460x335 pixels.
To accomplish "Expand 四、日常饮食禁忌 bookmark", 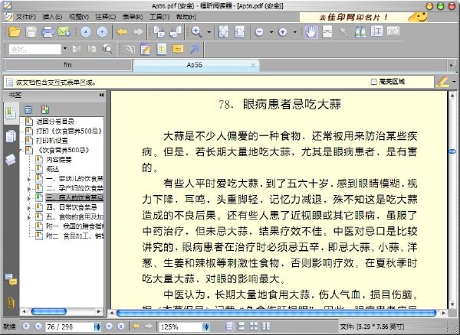I will coord(29,208).
